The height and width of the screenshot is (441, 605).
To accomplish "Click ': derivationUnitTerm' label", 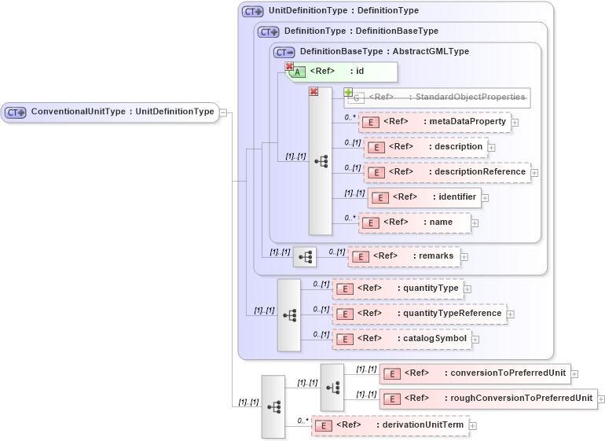I will tap(420, 424).
